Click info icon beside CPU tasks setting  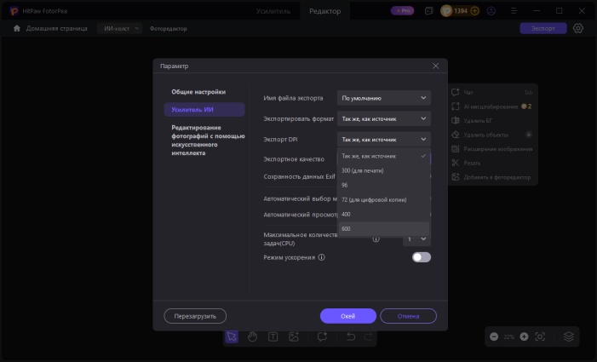[x=376, y=239]
